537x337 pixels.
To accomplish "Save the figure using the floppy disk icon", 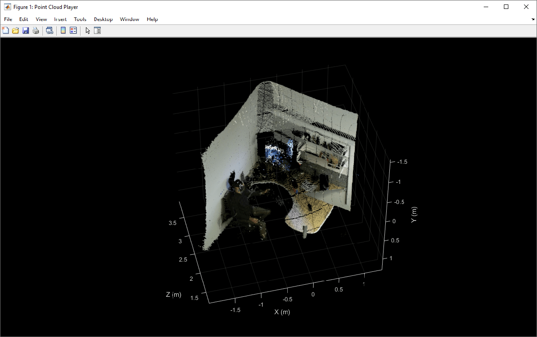I will coord(26,30).
